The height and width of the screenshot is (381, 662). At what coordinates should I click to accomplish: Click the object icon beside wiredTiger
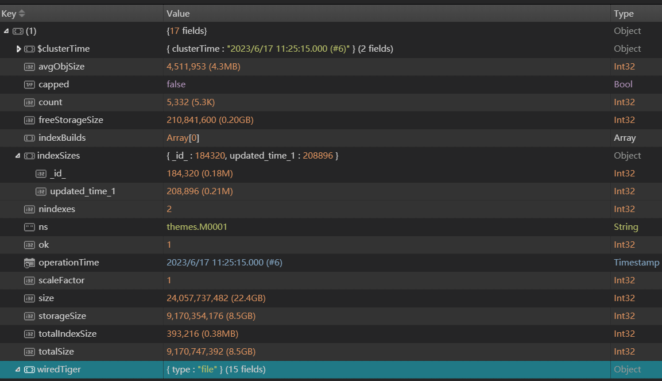tap(29, 370)
